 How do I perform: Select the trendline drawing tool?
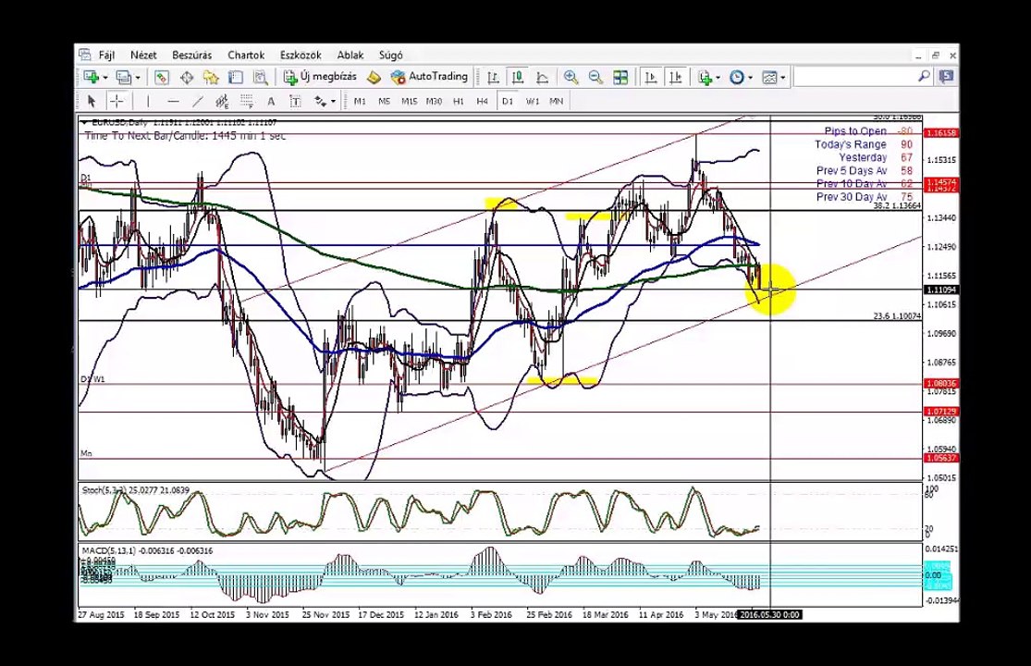pyautogui.click(x=197, y=101)
